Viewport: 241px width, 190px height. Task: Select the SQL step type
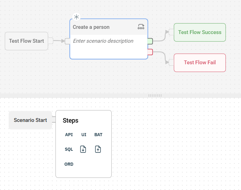pos(69,149)
